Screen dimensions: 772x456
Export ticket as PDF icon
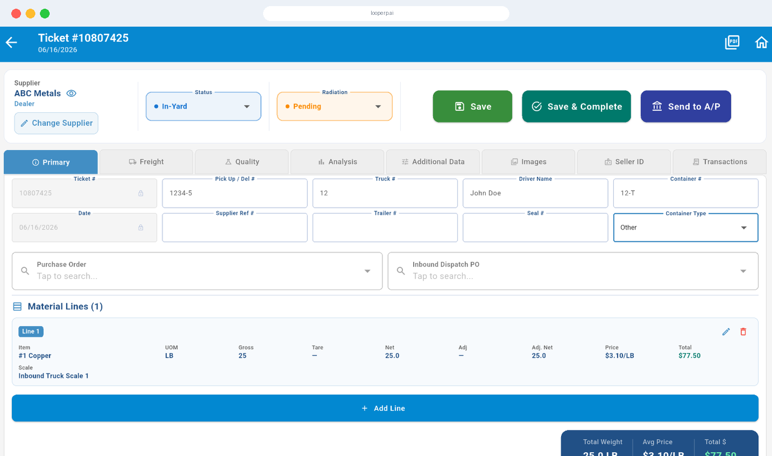pos(732,43)
